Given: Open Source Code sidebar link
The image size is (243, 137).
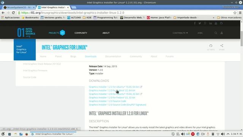Looking at the screenshot, I should point(30,77).
